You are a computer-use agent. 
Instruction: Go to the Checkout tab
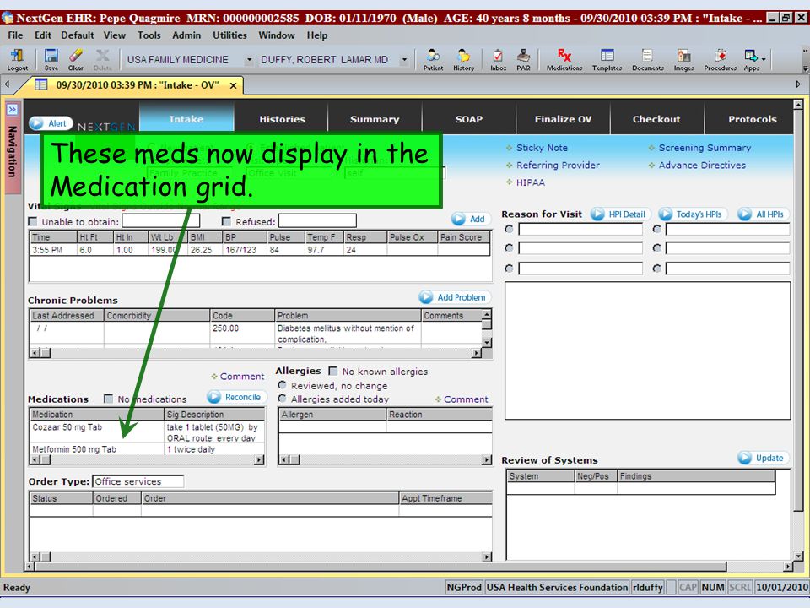click(x=656, y=119)
